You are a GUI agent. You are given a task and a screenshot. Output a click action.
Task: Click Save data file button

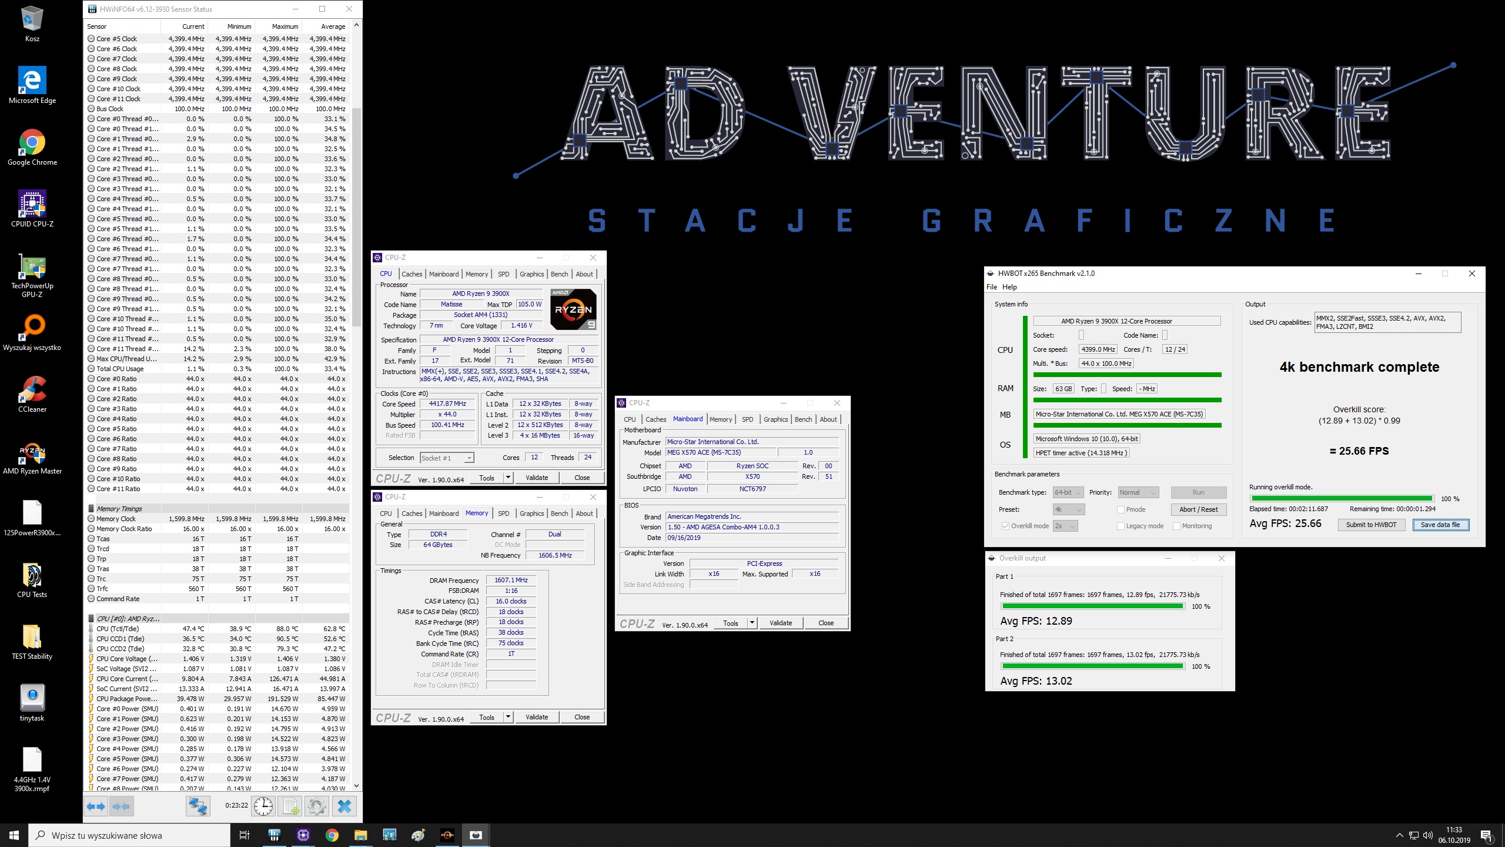tap(1440, 525)
